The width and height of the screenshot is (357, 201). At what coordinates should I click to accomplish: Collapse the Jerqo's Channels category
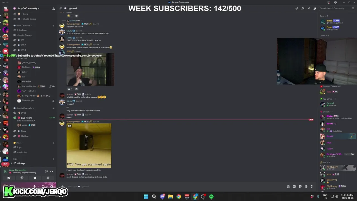tap(24, 108)
